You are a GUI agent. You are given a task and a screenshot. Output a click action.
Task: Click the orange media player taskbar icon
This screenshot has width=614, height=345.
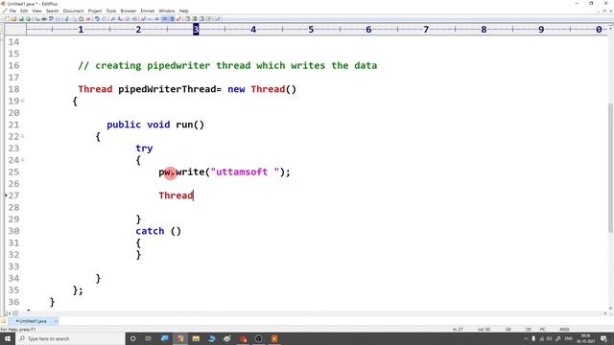[x=274, y=338]
